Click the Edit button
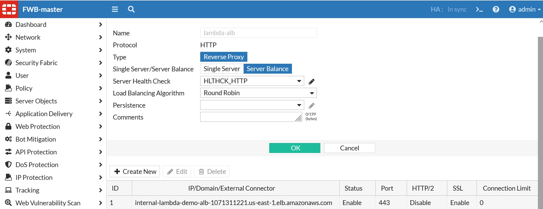Viewport: 543px width, 209px height. [177, 172]
